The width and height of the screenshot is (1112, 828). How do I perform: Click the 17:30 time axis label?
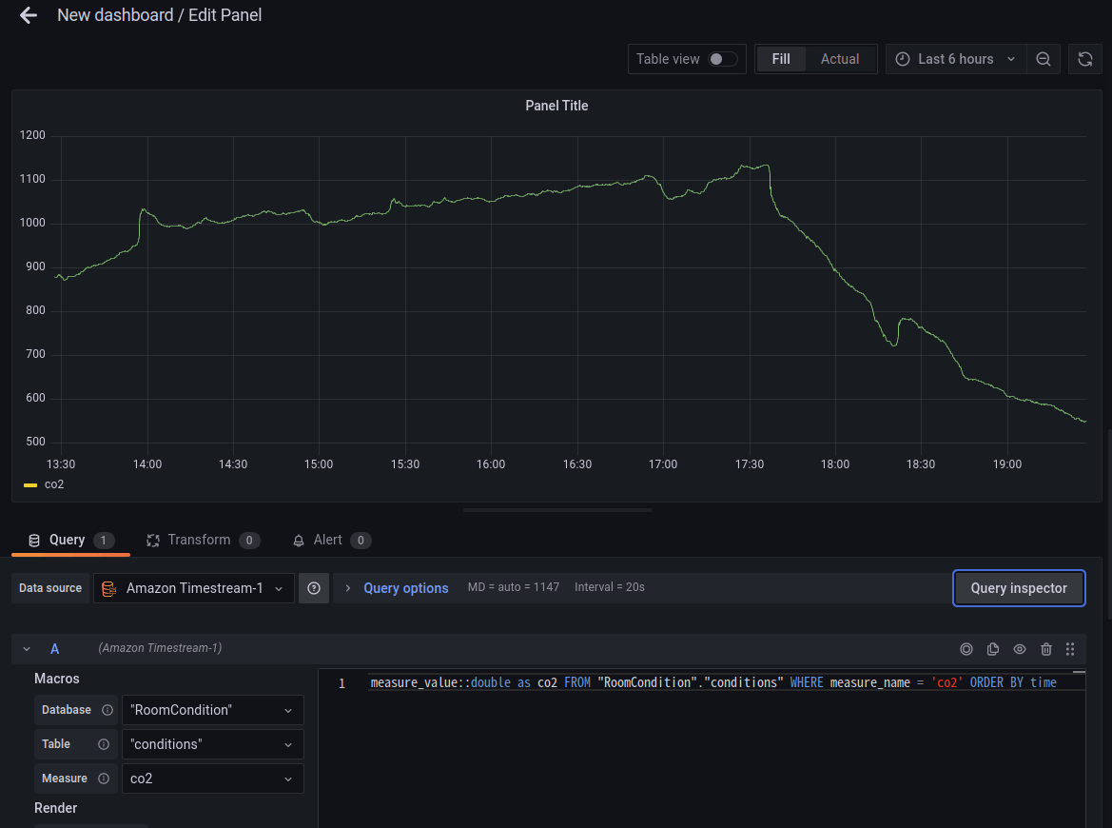point(749,464)
